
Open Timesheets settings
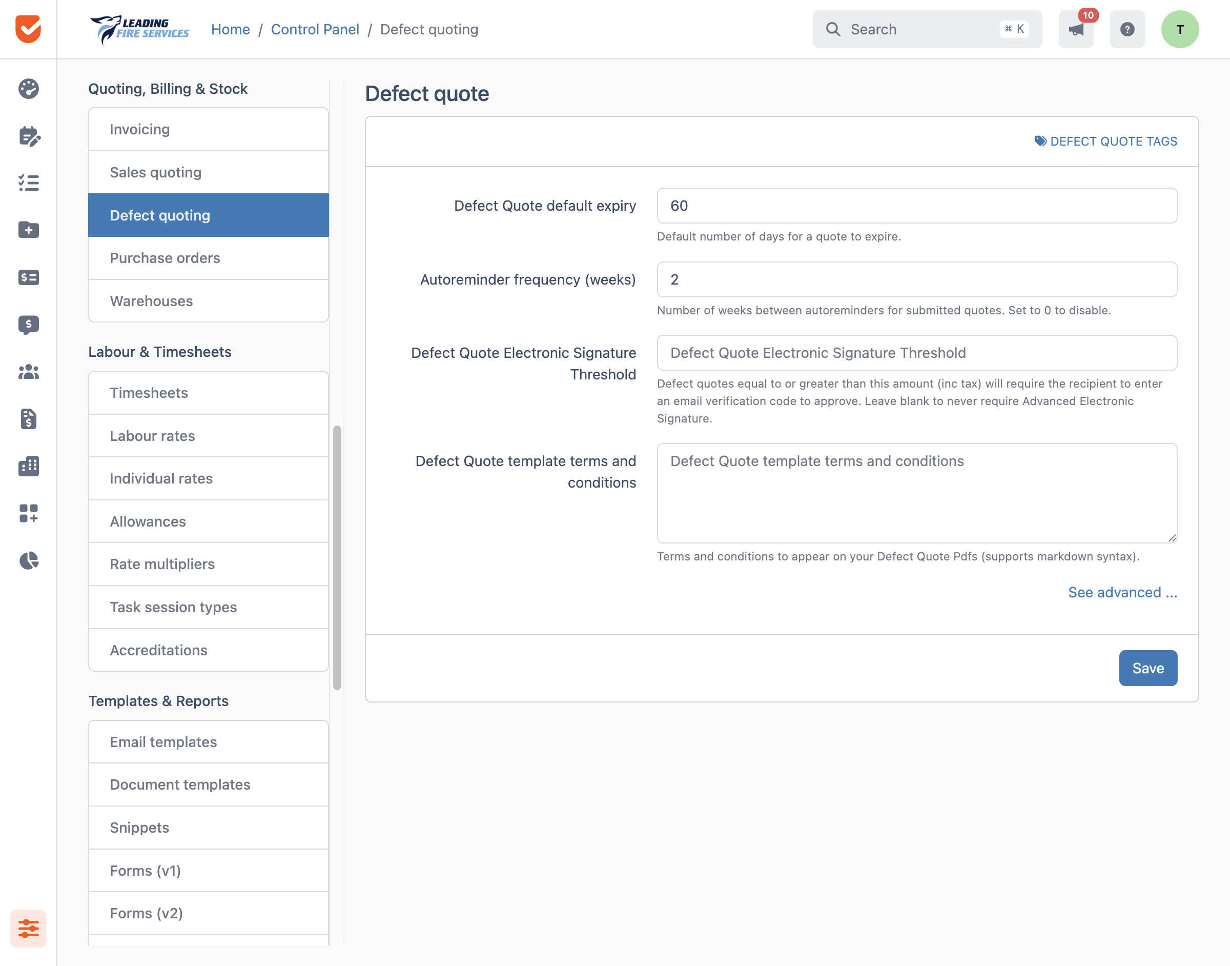209,393
